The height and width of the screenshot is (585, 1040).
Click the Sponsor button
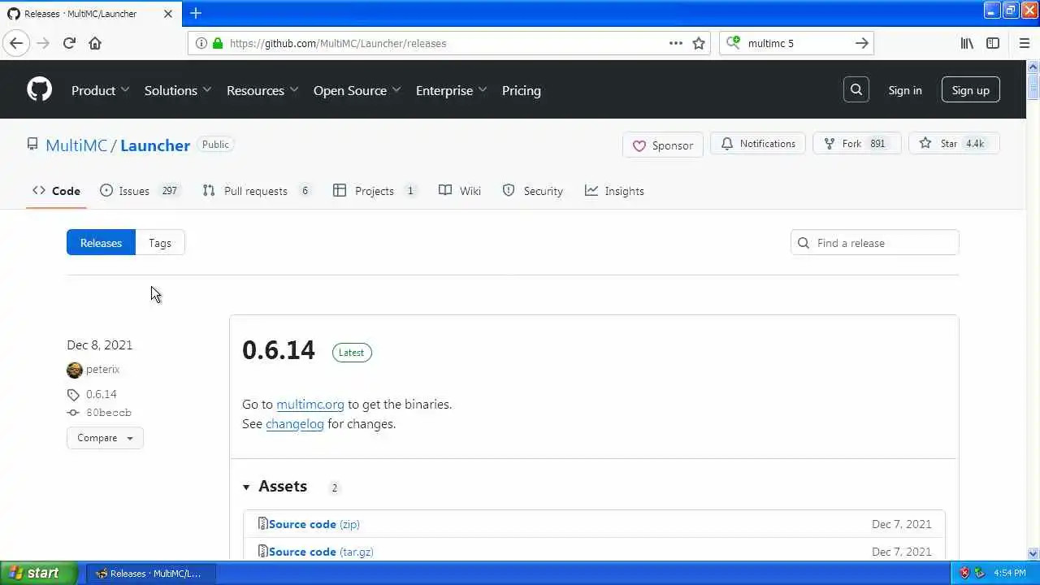coord(663,145)
